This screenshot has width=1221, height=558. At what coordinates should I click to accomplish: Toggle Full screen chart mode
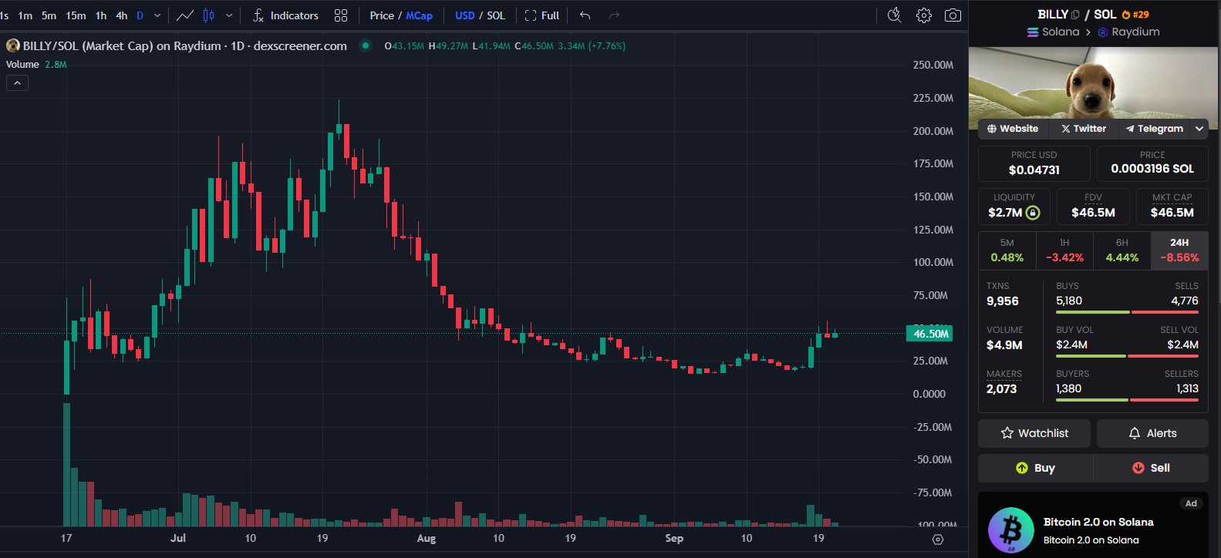click(542, 15)
